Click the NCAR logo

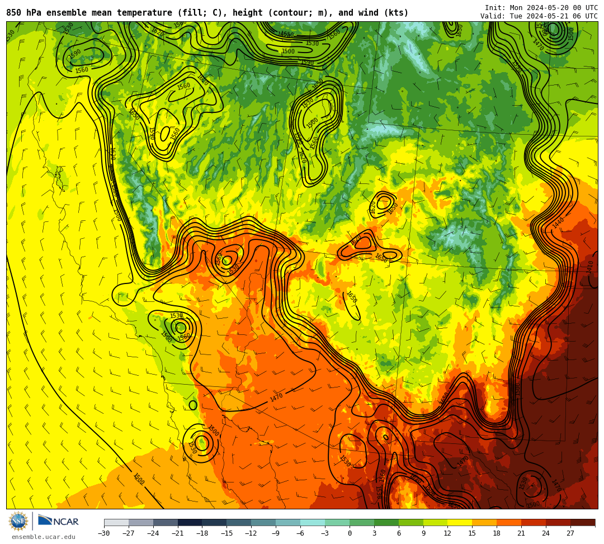click(x=58, y=522)
